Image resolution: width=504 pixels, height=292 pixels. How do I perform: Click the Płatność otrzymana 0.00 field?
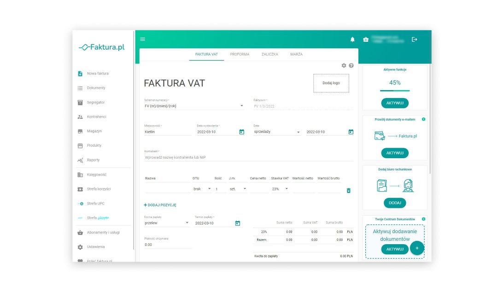click(x=168, y=245)
